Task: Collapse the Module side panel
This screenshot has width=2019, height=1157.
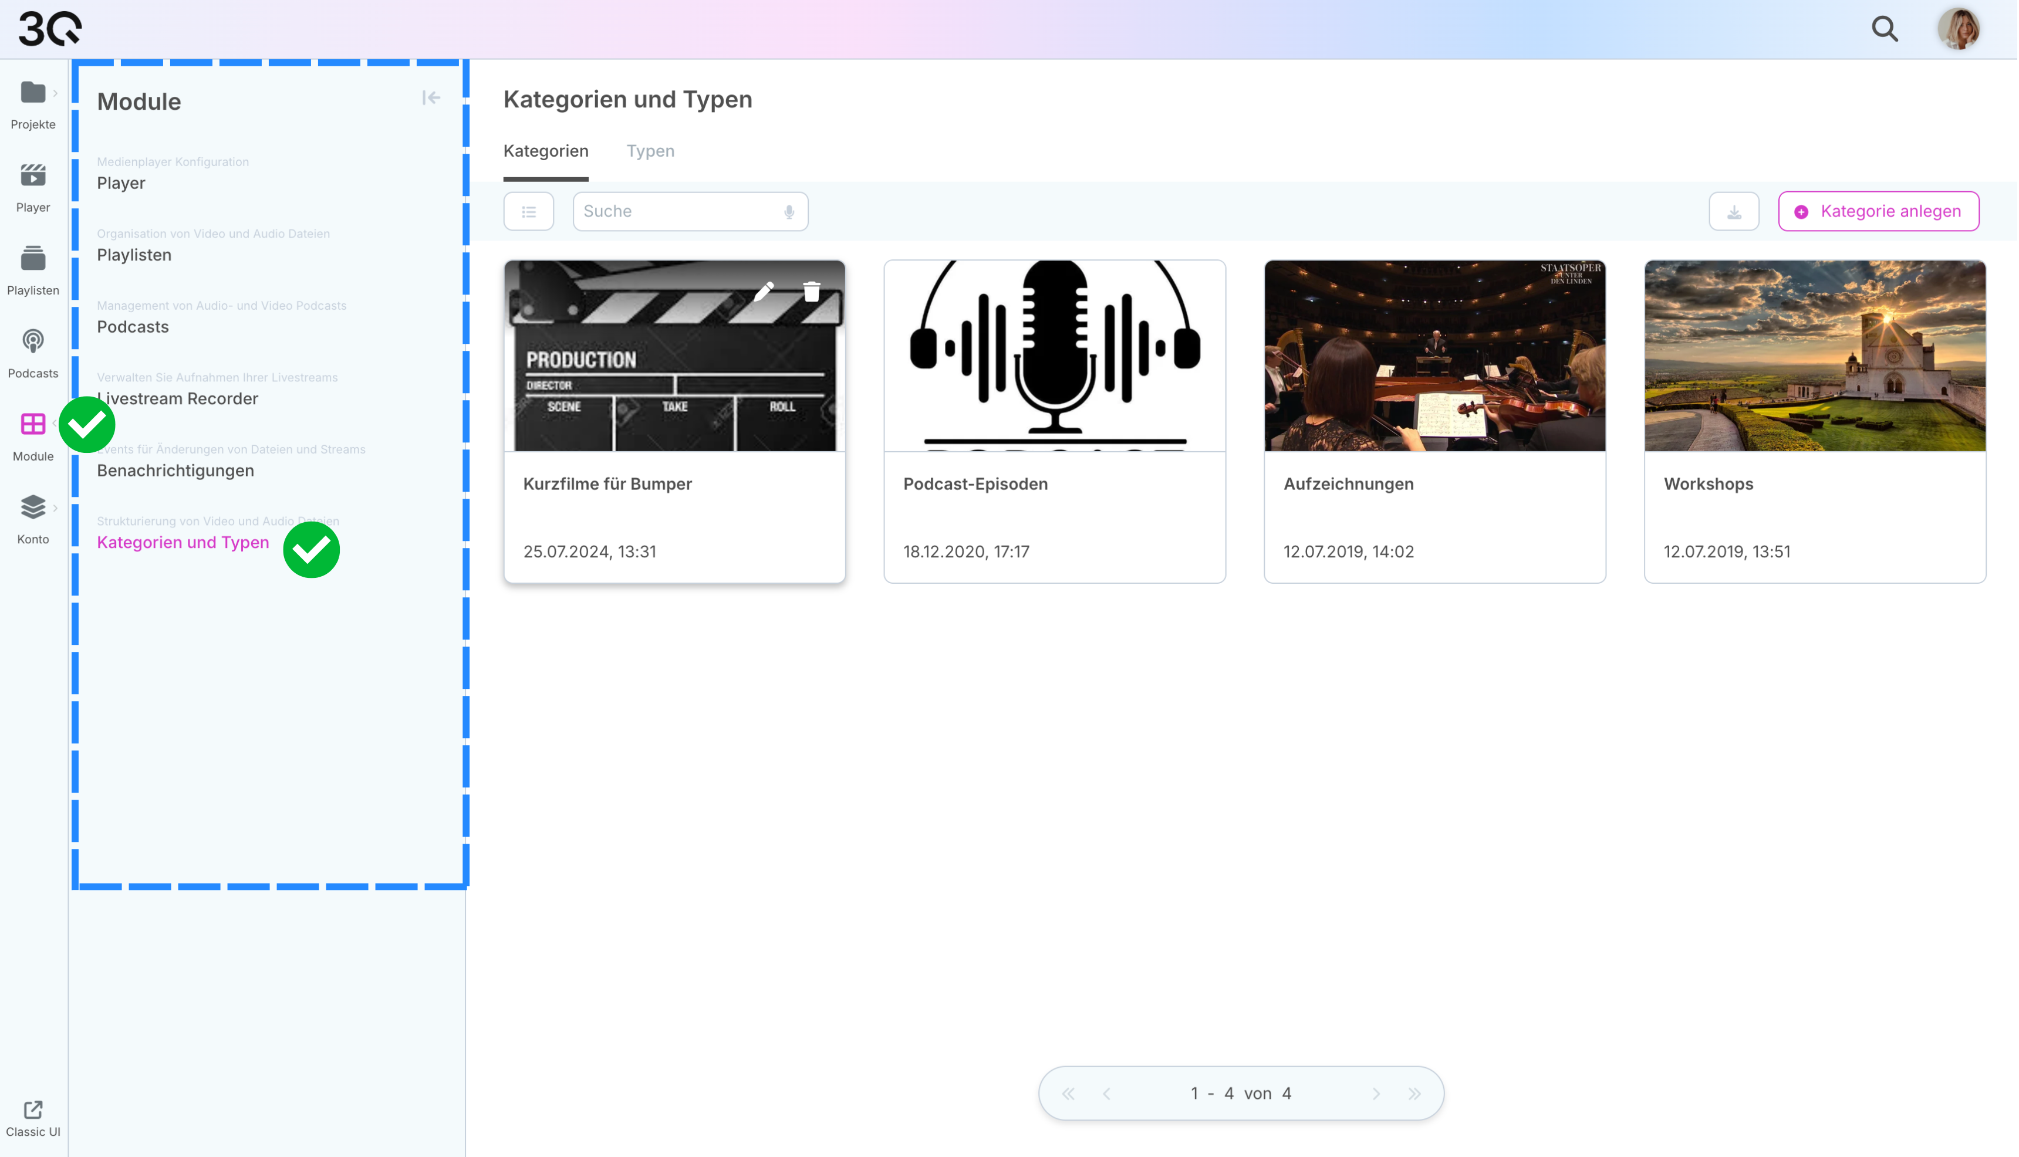Action: point(431,98)
